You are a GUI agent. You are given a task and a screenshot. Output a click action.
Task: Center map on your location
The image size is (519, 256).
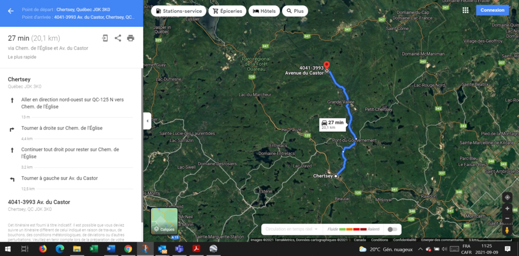(x=507, y=197)
